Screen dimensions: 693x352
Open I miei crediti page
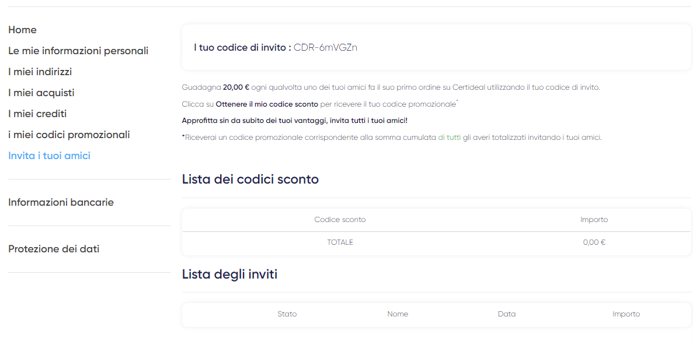pyautogui.click(x=37, y=114)
